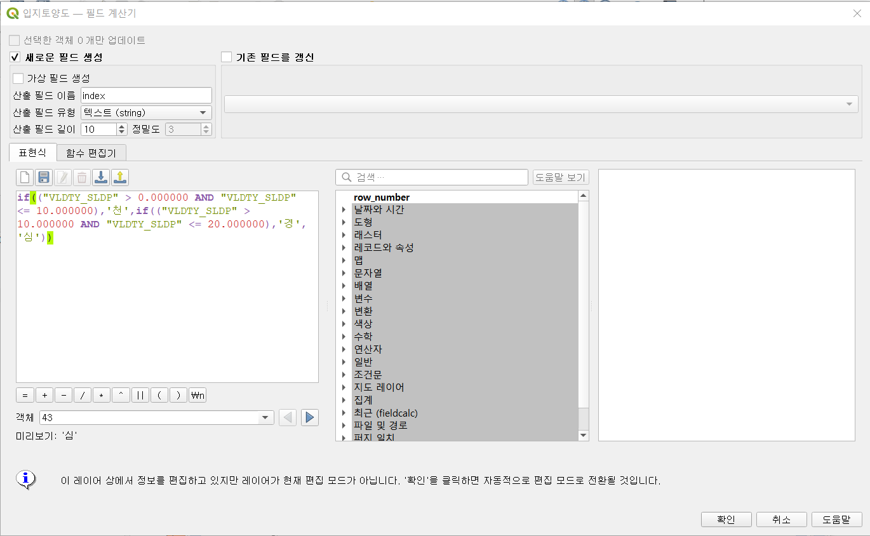Insert a closing parenthesis
This screenshot has width=870, height=536.
[x=178, y=395]
